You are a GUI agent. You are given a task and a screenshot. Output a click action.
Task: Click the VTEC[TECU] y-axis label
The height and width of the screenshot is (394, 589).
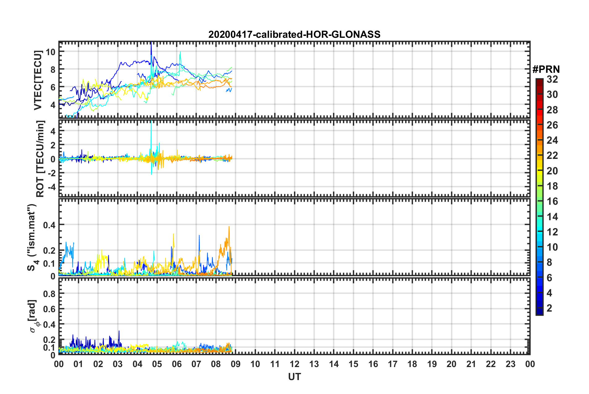38,81
